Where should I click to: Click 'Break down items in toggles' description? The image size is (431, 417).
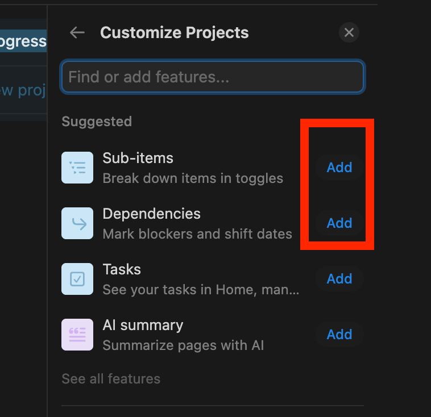[193, 178]
